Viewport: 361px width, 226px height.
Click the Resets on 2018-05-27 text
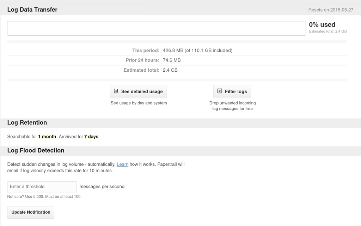(331, 10)
